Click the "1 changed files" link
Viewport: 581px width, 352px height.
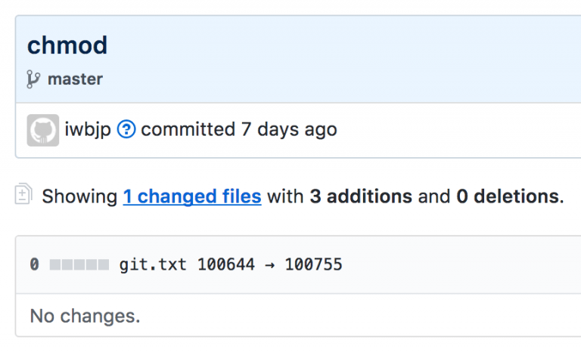coord(192,197)
